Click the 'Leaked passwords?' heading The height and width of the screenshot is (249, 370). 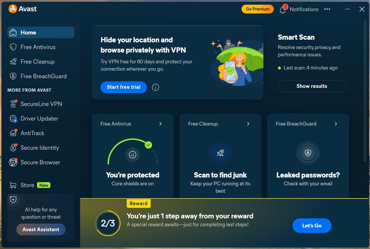[x=308, y=175]
